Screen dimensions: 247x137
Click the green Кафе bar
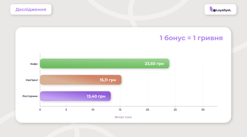(91, 63)
